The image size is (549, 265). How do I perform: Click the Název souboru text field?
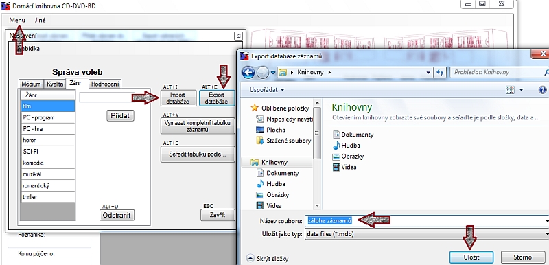click(425, 221)
